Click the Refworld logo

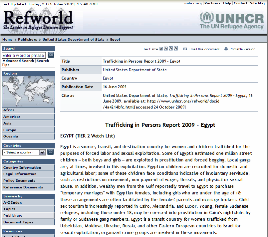pyautogui.click(x=38, y=20)
